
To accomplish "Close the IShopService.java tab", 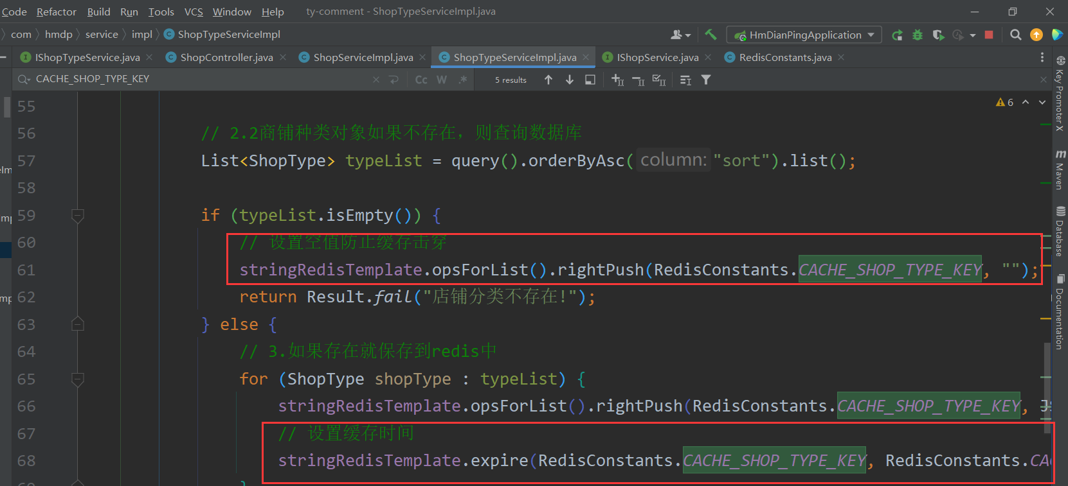I will tap(708, 57).
